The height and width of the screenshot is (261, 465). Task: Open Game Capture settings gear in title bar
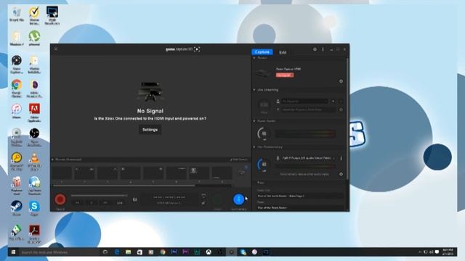315,49
